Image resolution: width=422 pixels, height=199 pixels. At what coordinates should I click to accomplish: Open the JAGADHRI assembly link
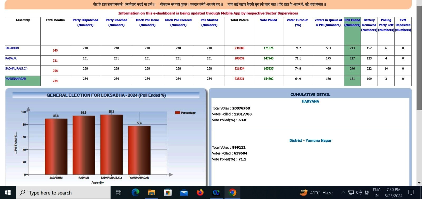12,48
